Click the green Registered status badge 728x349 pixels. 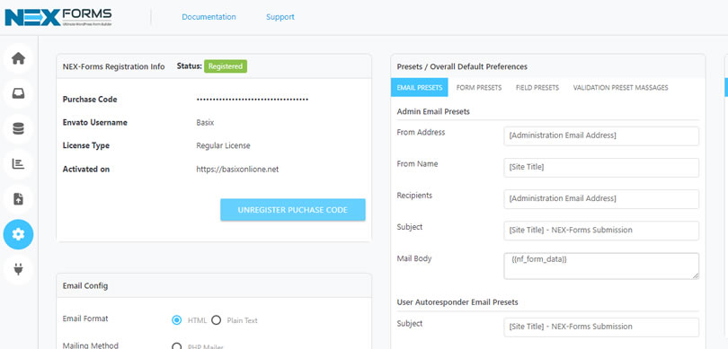(x=226, y=66)
